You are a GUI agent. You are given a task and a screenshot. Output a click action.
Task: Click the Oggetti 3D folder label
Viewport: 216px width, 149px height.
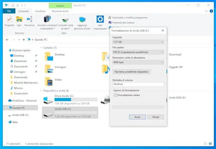[176, 67]
